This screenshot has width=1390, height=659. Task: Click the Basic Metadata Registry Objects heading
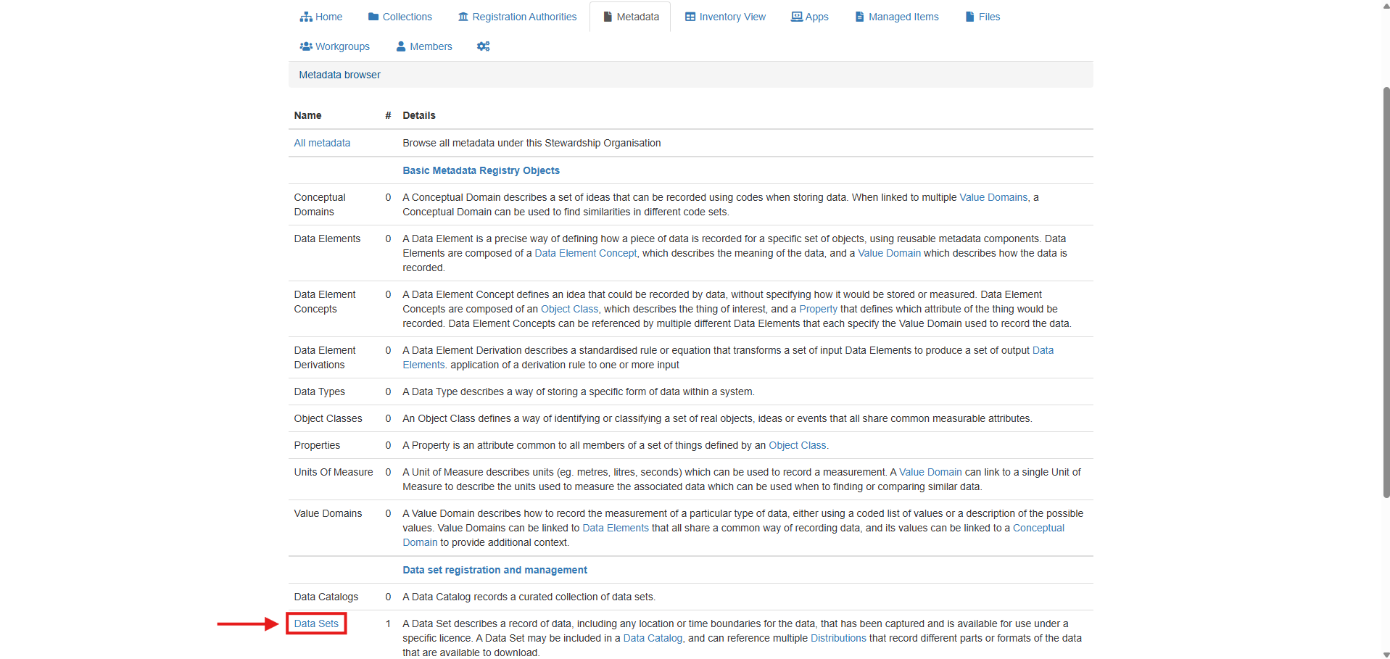coord(481,170)
